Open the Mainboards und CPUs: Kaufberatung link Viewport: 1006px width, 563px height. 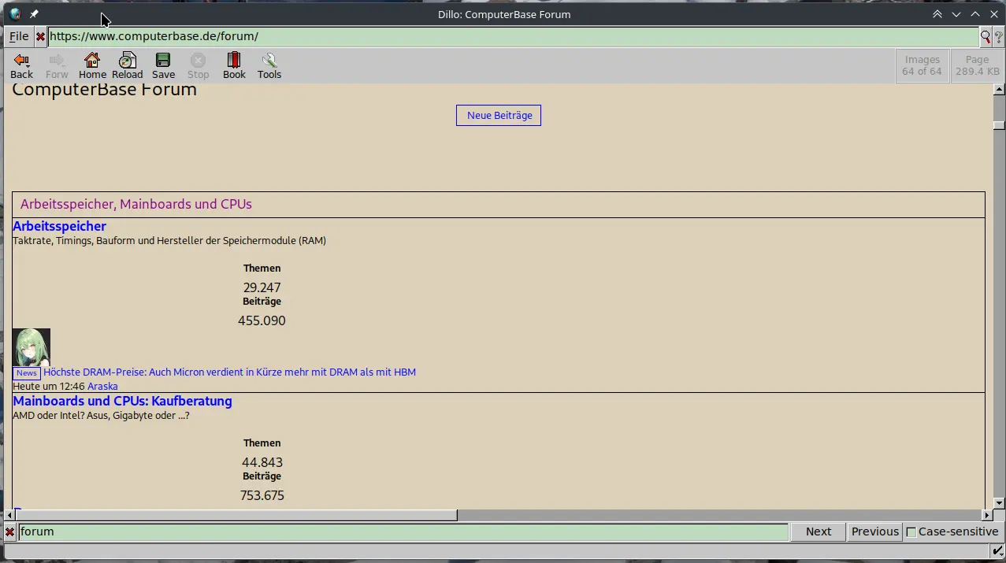[x=121, y=401]
